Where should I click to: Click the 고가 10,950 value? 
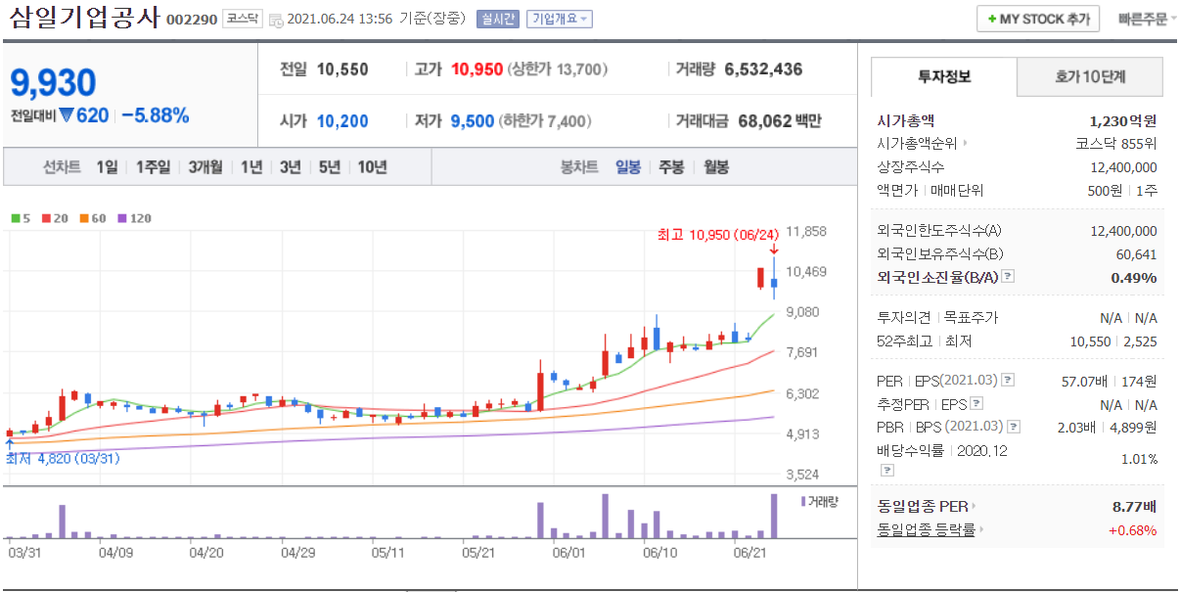tap(478, 69)
